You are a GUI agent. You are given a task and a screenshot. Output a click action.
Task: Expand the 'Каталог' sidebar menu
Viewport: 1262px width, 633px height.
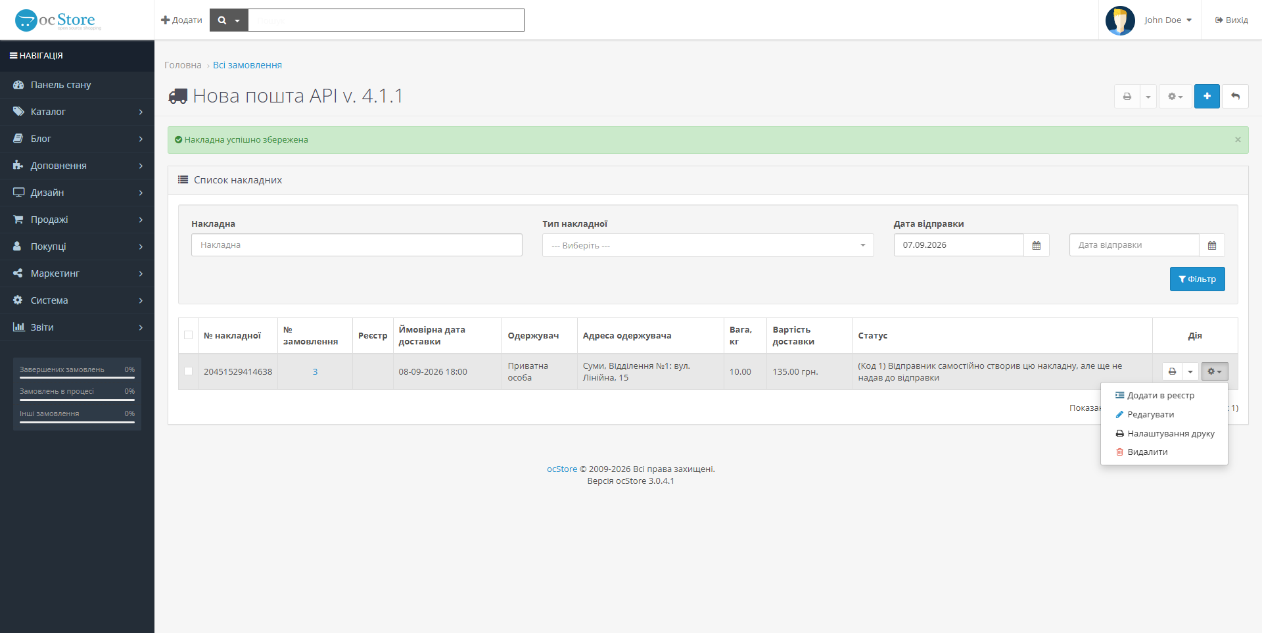click(x=77, y=112)
